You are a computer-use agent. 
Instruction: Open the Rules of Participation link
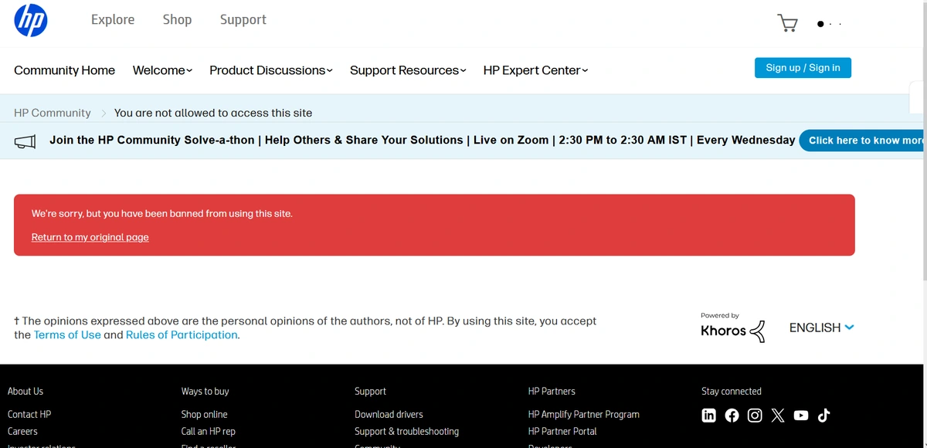coord(182,334)
